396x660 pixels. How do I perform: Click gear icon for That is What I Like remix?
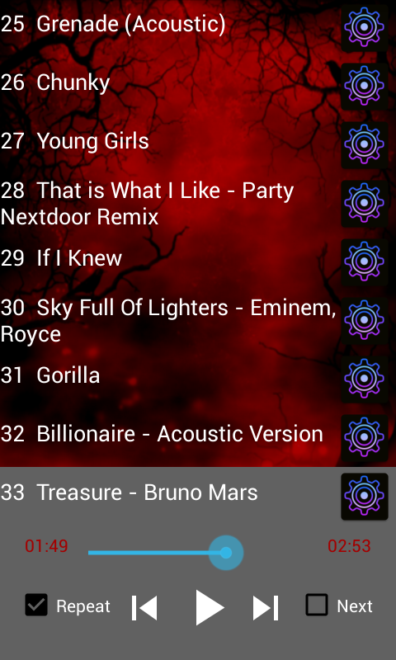(x=365, y=203)
